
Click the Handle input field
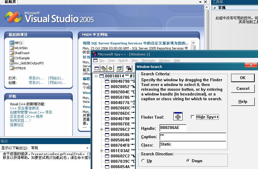click(173, 128)
